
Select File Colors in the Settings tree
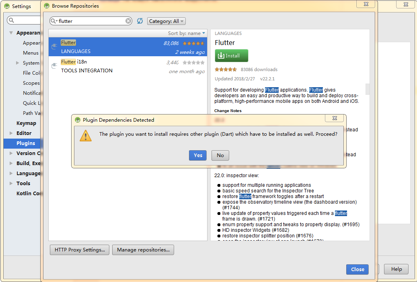(31, 73)
